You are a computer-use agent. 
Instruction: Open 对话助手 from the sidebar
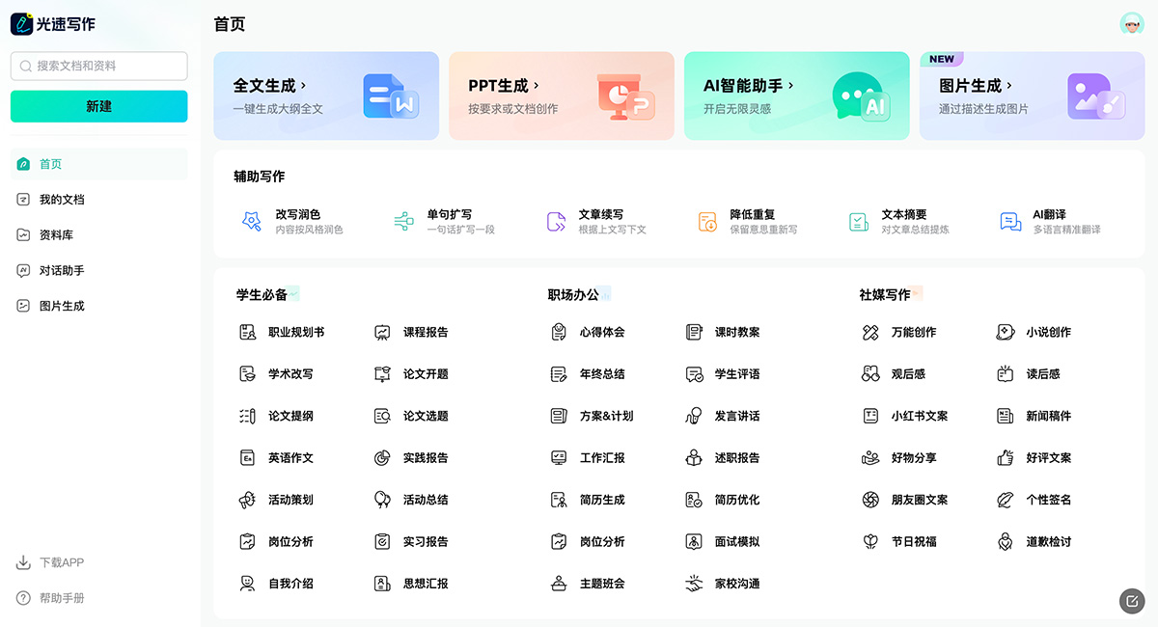(62, 271)
